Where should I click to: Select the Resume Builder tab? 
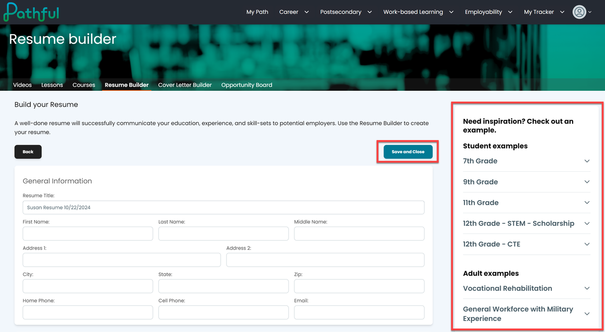(127, 85)
